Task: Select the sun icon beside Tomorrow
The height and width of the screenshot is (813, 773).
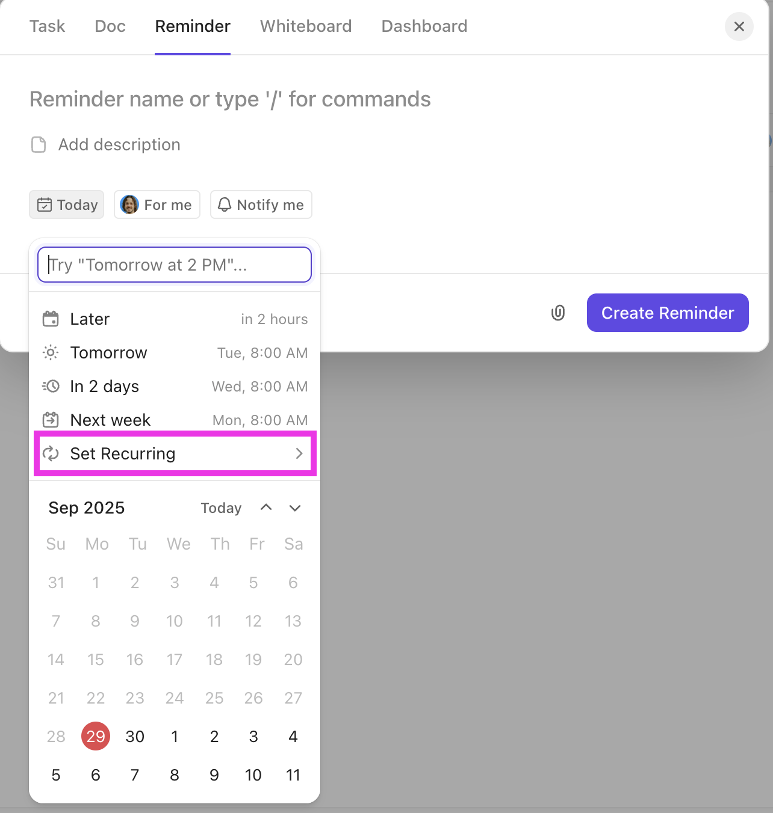Action: pyautogui.click(x=51, y=352)
